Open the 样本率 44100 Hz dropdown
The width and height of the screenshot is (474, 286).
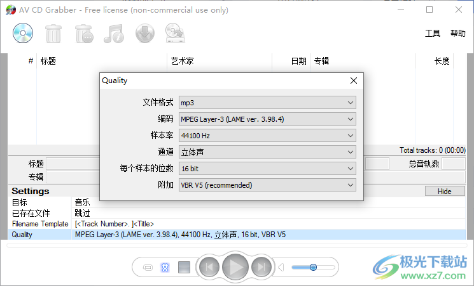pos(267,136)
